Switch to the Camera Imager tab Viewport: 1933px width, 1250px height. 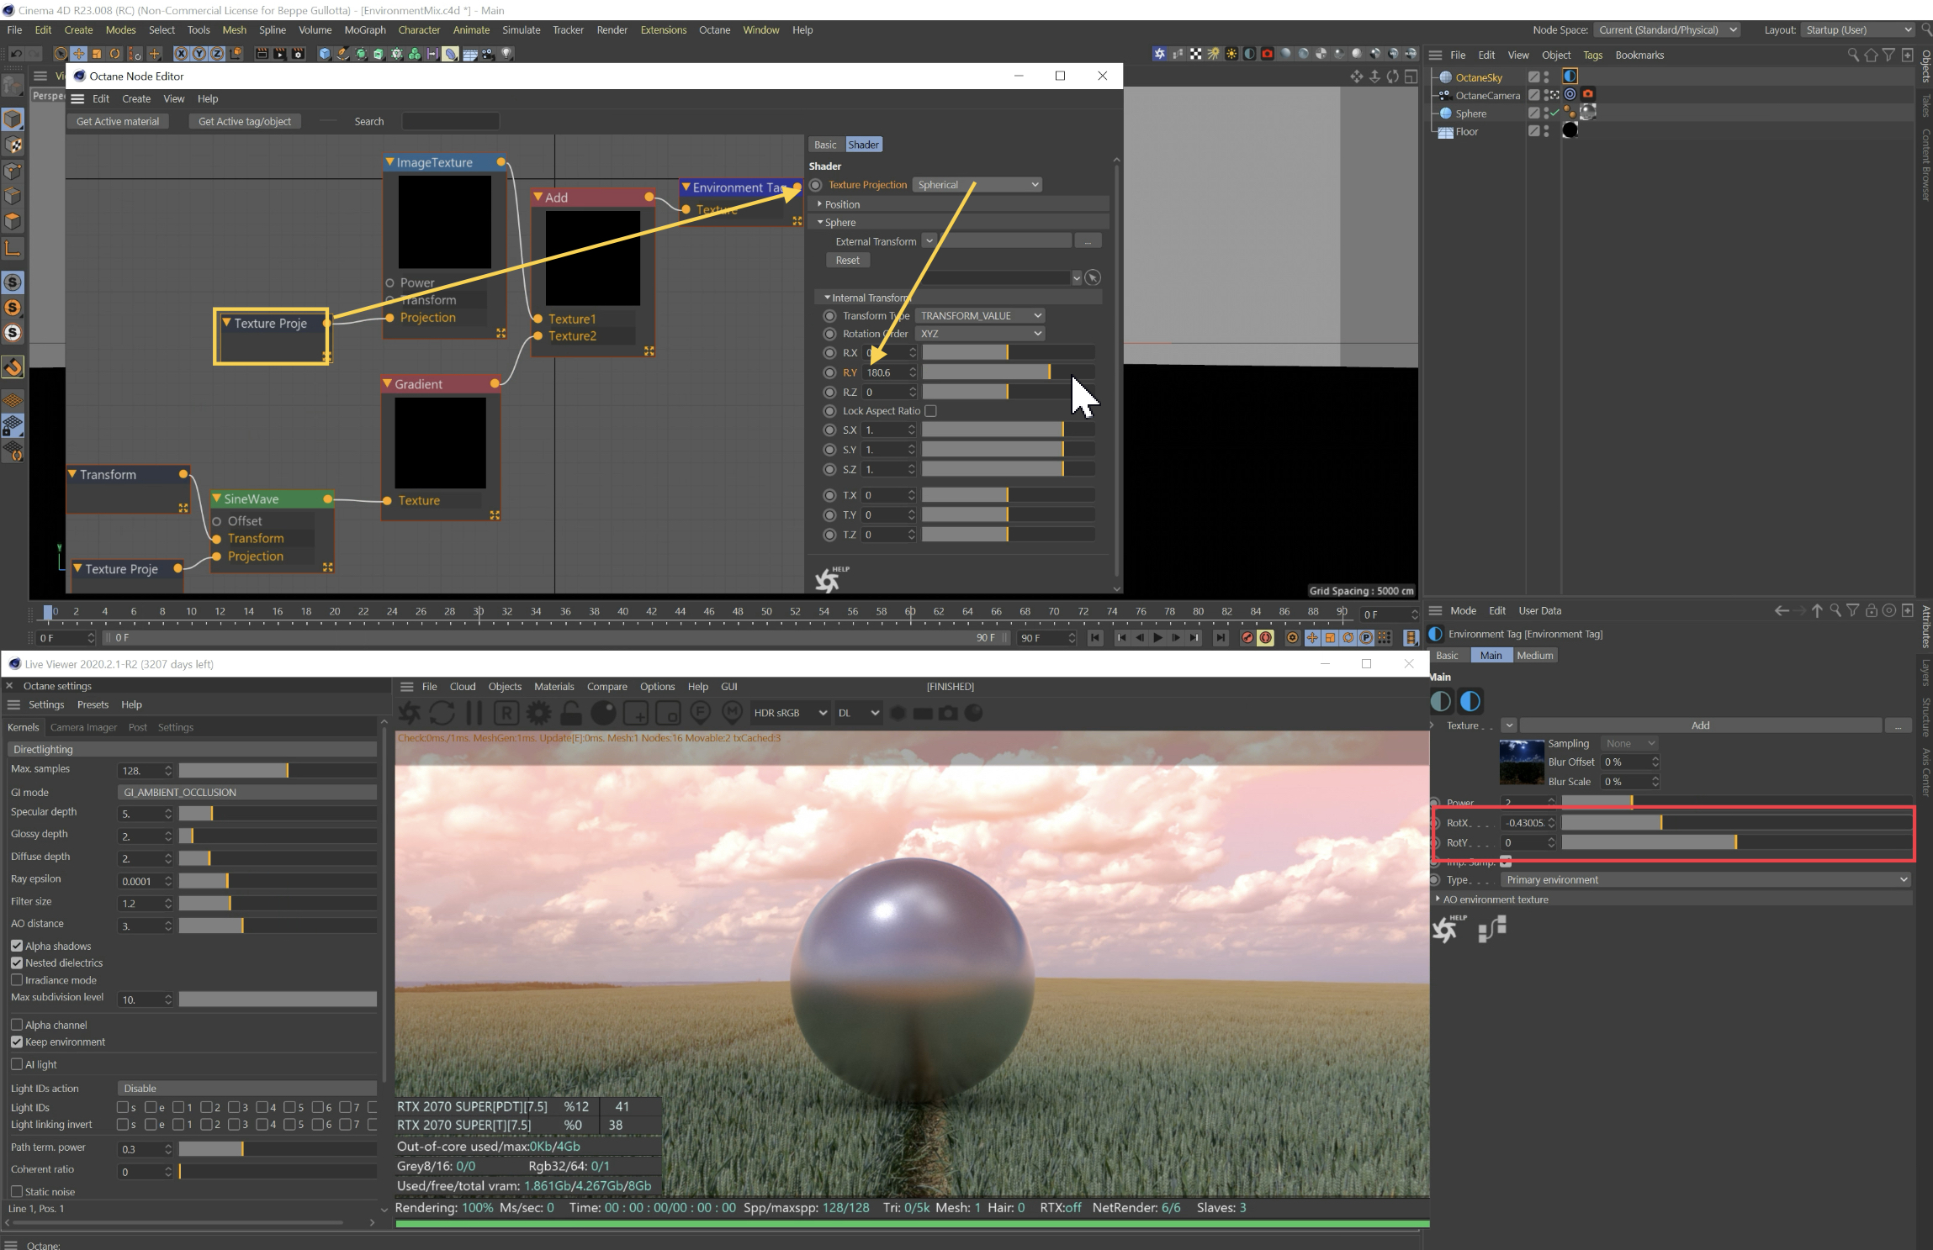click(83, 727)
